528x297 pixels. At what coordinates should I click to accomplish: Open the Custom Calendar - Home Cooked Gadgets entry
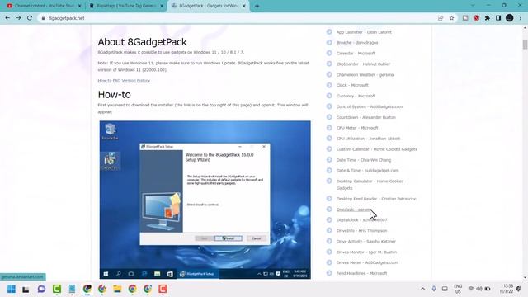pos(376,149)
